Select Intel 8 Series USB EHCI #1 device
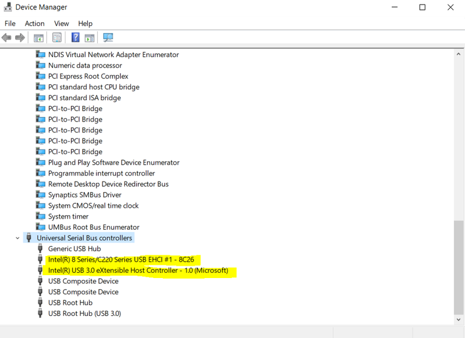The image size is (465, 338). click(x=121, y=259)
